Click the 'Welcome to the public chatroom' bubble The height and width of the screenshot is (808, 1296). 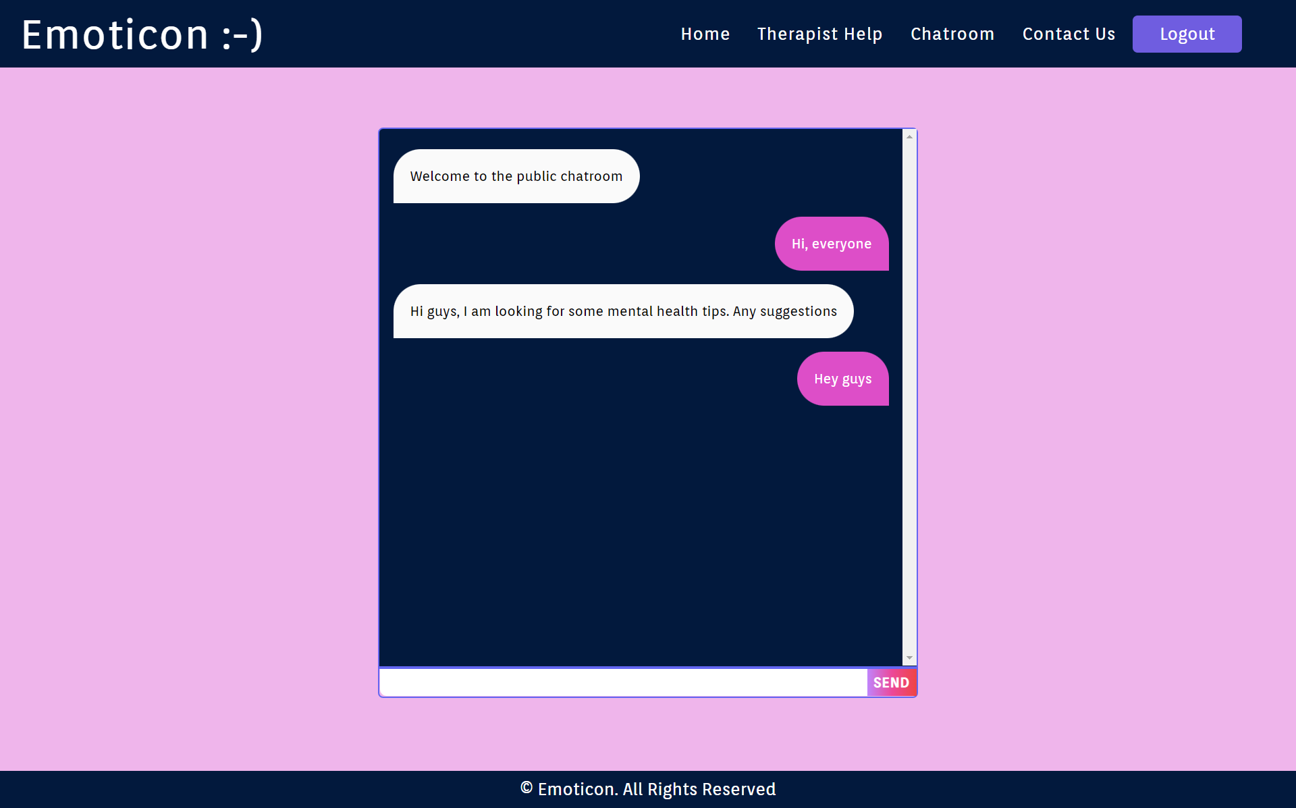click(516, 176)
